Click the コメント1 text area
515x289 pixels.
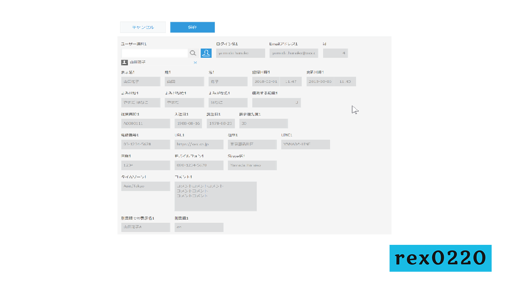pos(215,196)
